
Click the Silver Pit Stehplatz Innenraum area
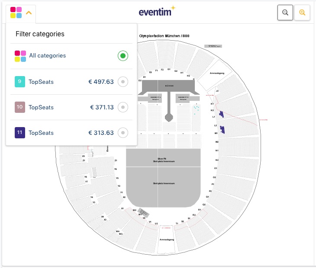point(163,158)
